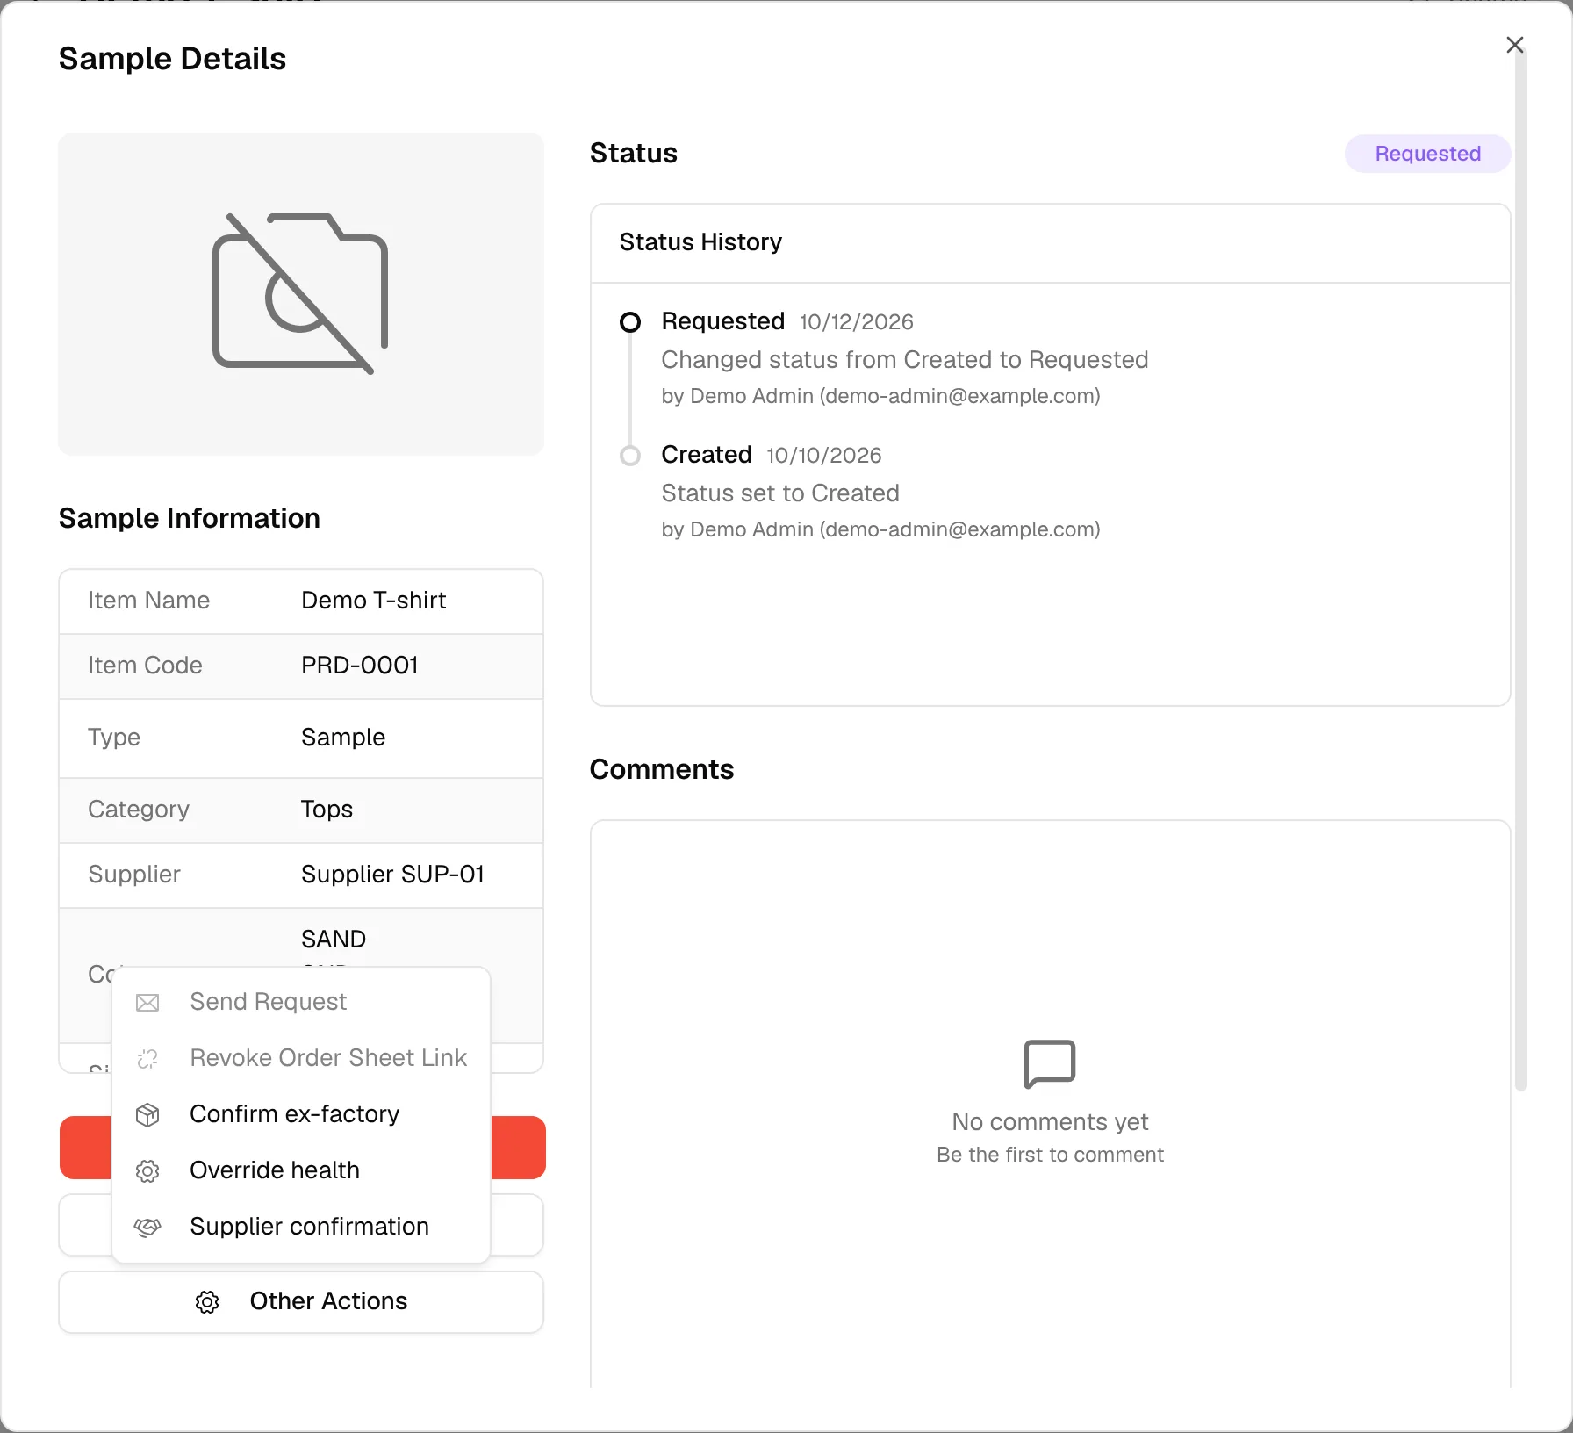Click the Supplier confirmation handshake icon

[x=147, y=1228]
